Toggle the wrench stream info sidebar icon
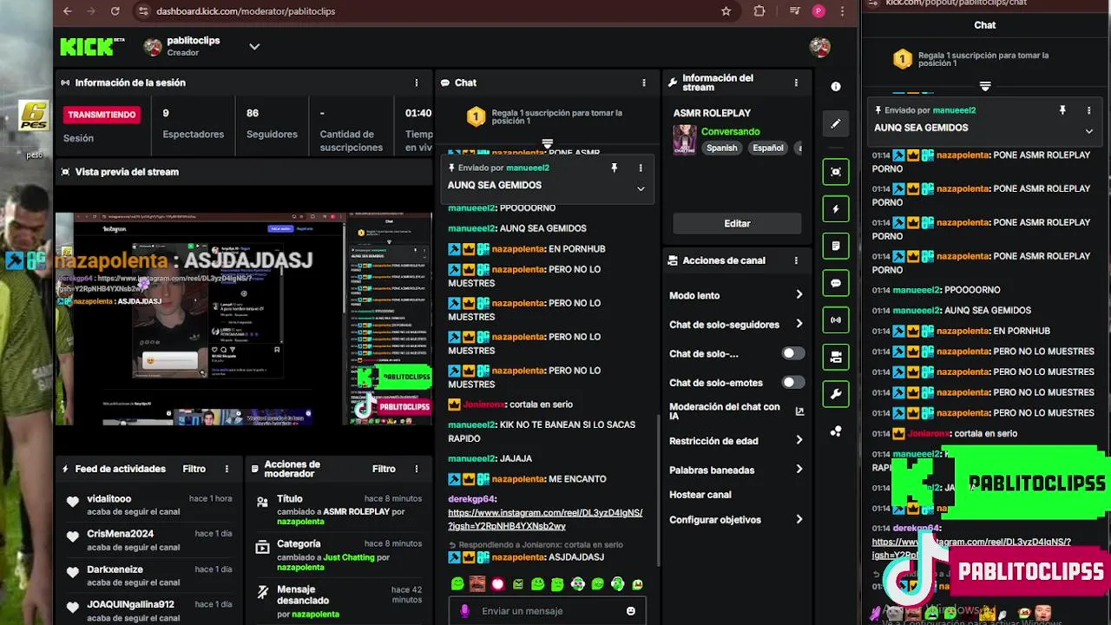The height and width of the screenshot is (625, 1111). (x=836, y=393)
